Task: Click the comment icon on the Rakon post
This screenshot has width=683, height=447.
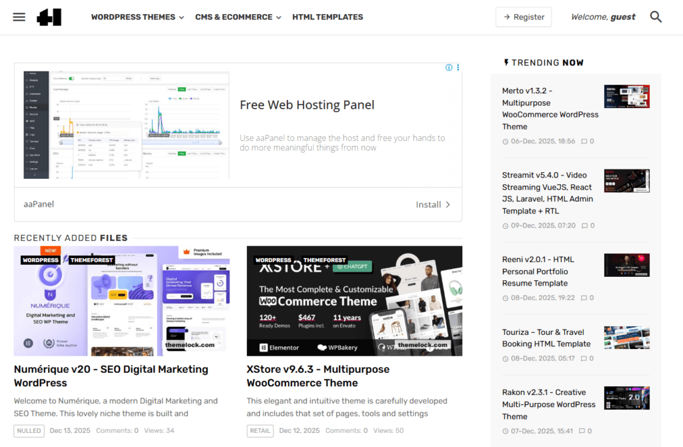Action: (580, 431)
